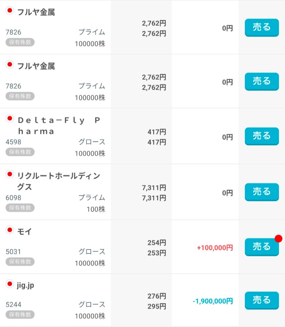The width and height of the screenshot is (285, 327).
Task: Select the モイ stock name
Action: coord(24,232)
